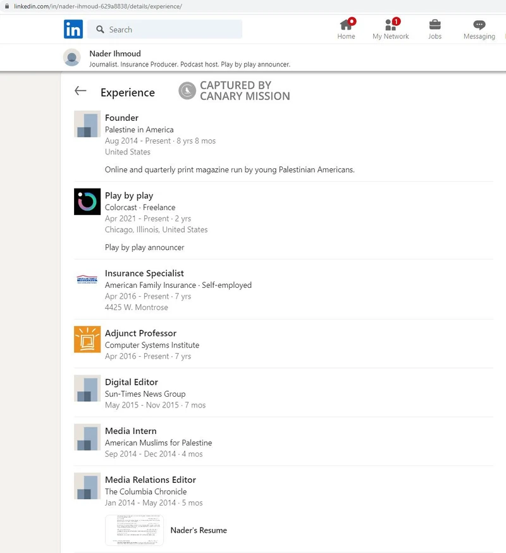Open the Jobs briefcase icon
This screenshot has height=553, width=506.
click(435, 25)
